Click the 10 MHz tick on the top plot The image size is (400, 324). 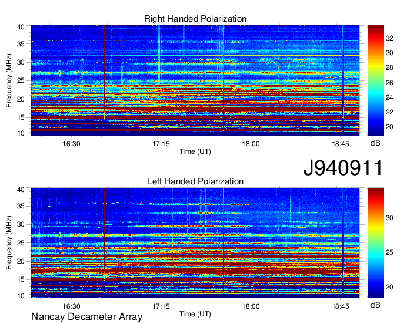point(21,133)
